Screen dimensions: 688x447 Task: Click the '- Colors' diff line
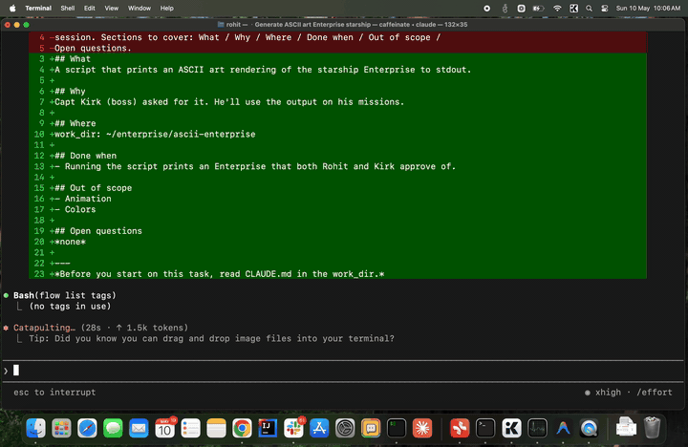[75, 209]
